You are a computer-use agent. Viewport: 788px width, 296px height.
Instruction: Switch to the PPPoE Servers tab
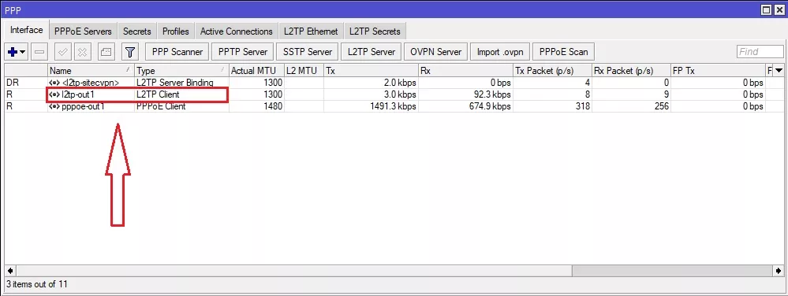[x=83, y=31]
